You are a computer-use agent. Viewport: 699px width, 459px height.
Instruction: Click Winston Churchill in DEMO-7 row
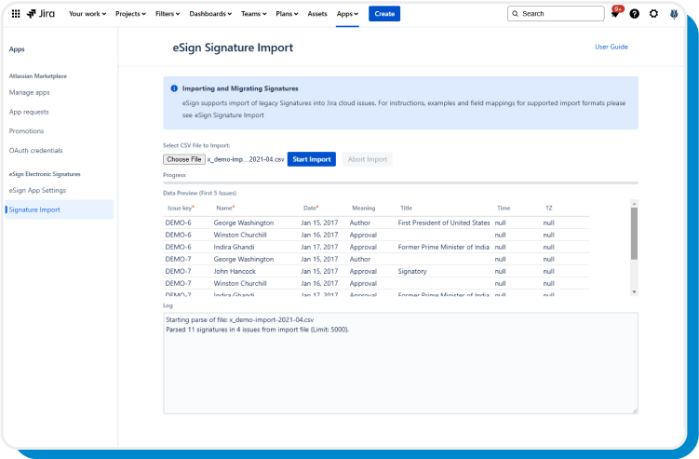pyautogui.click(x=240, y=283)
